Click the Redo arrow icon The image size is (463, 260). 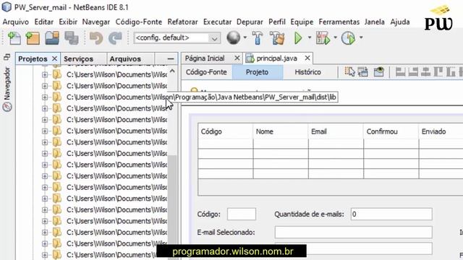(x=115, y=38)
